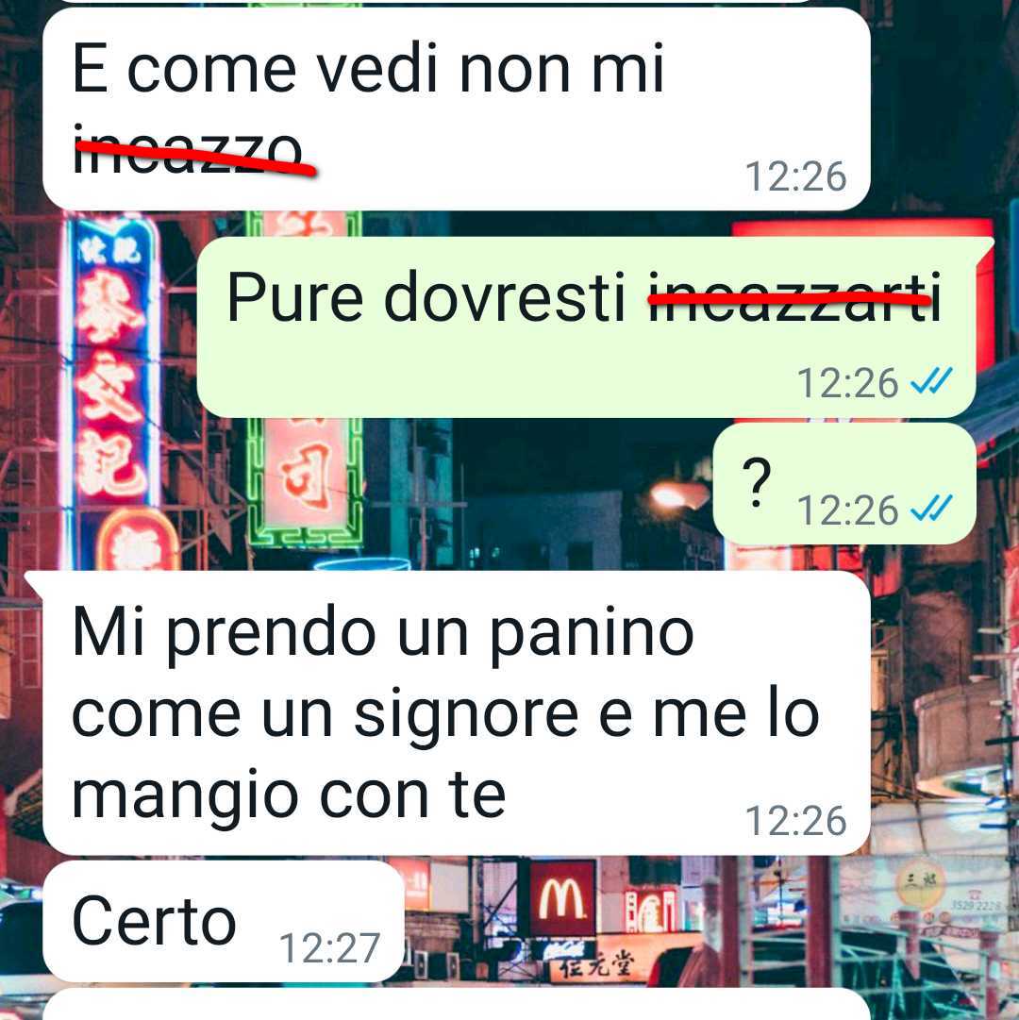Tap the 12:27 timestamp beside 'Certo'

click(329, 948)
